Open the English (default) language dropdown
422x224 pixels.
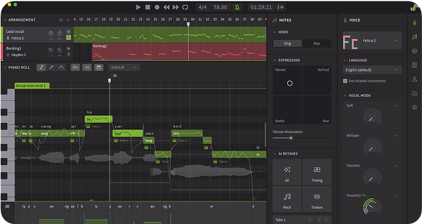[x=372, y=70]
